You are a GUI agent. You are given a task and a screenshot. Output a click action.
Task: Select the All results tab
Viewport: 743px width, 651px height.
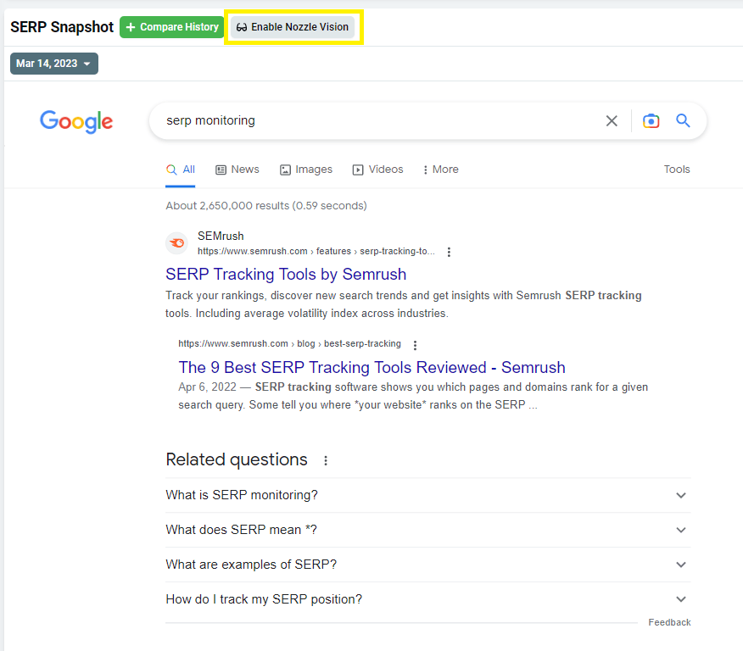[x=181, y=170]
